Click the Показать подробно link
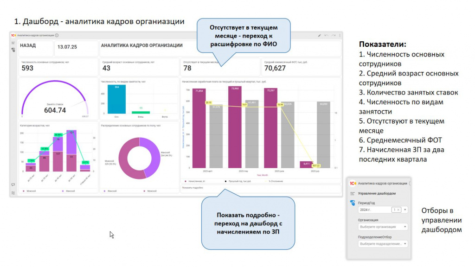The width and height of the screenshot is (475, 267). point(193,188)
